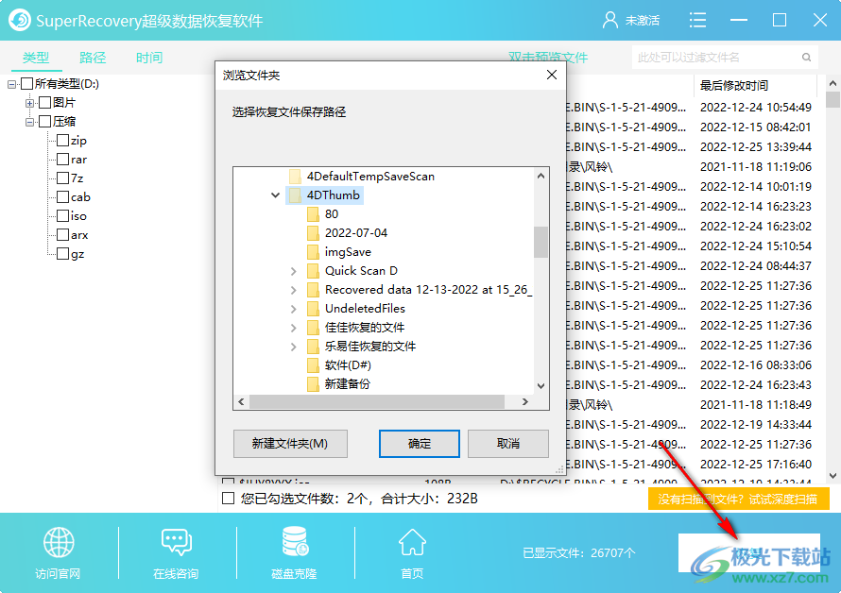Viewport: 841px width, 593px height.
Task: Select the Recovered data 12-13-2022 folder
Action: (420, 290)
